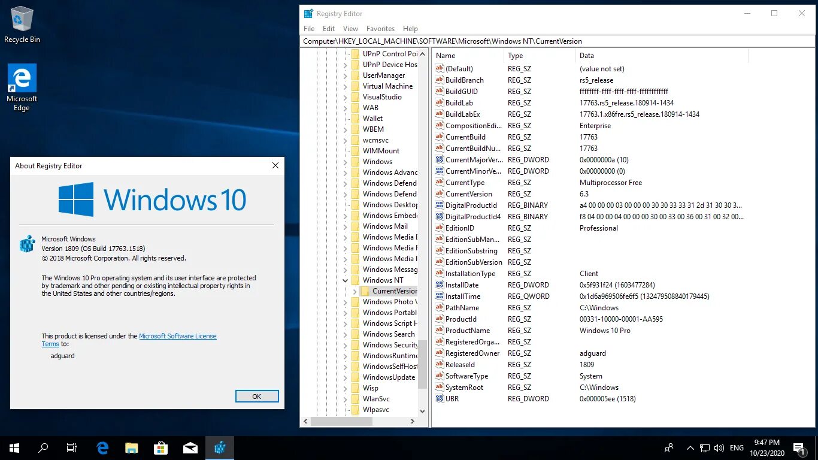818x460 pixels.
Task: Open File Explorer from the taskbar
Action: [132, 447]
